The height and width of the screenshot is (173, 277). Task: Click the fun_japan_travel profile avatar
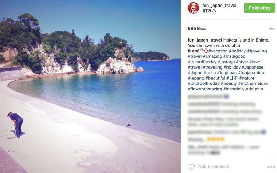(x=193, y=8)
